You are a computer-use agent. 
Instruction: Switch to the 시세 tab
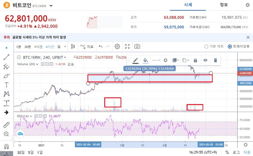(188, 5)
